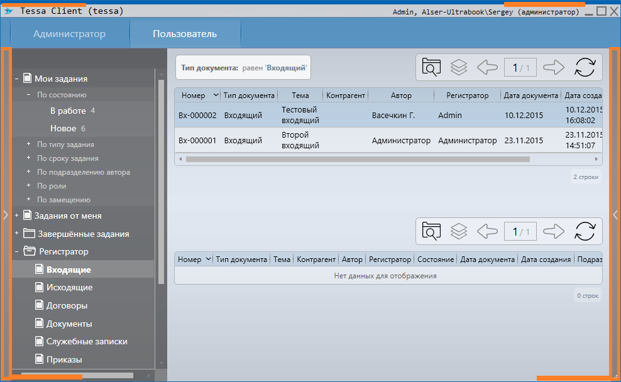Click the page number field in upper toolbar
The height and width of the screenshot is (382, 621).
[520, 68]
